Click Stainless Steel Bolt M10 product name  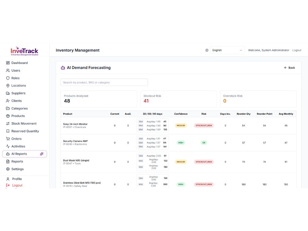coord(82,183)
